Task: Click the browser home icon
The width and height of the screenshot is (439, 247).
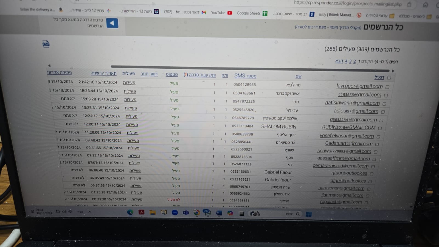Action: pyautogui.click(x=425, y=5)
